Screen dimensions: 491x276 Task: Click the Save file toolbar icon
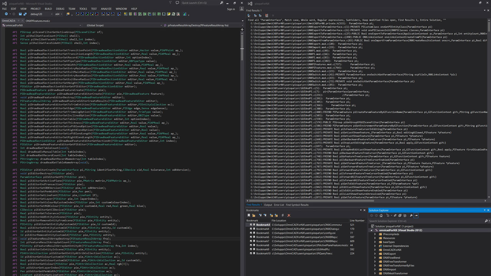point(20,14)
